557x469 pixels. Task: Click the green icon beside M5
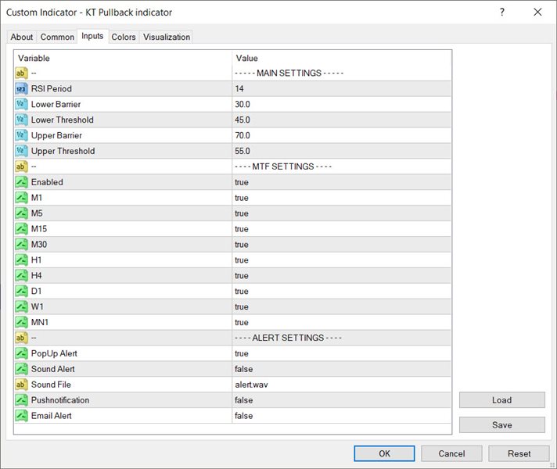coord(21,213)
